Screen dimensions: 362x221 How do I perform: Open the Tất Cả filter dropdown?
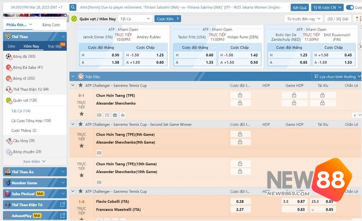point(135,19)
